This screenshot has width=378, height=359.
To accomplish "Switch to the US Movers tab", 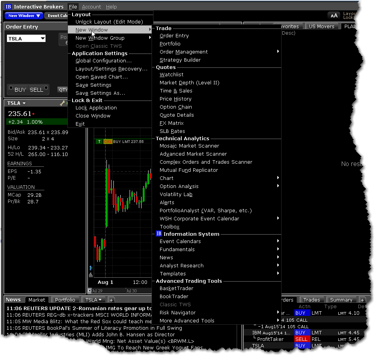I will [322, 27].
